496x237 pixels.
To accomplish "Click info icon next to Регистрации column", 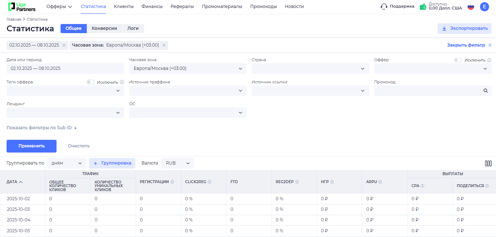I will [172, 182].
